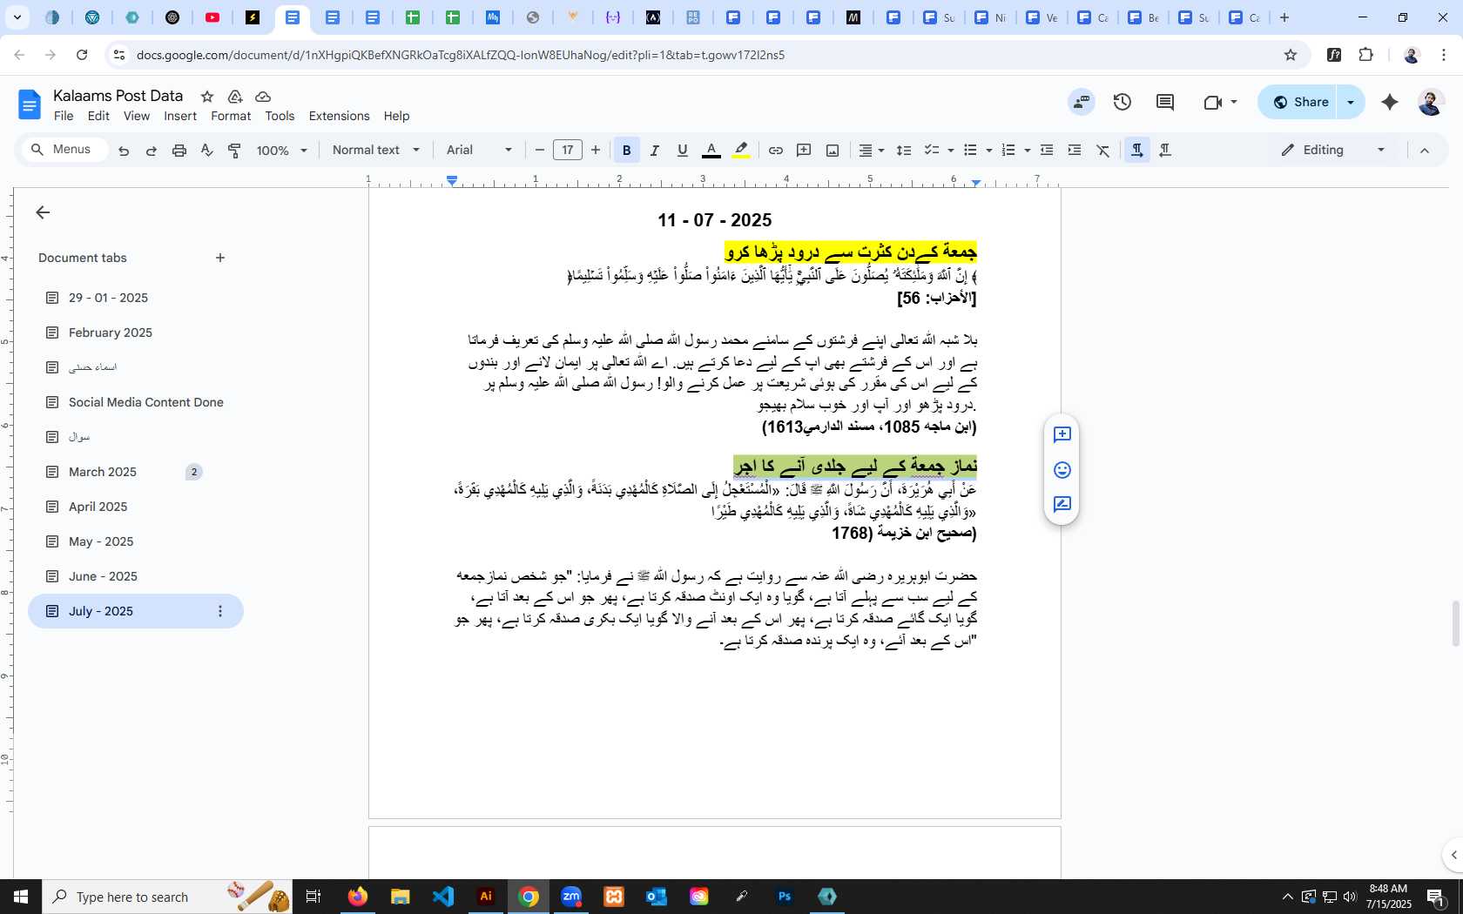Expand numbered list options arrow
This screenshot has width=1463, height=914.
(1027, 151)
